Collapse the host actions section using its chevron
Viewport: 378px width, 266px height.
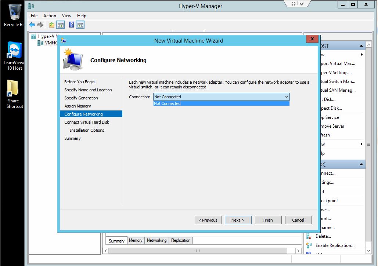pos(361,46)
